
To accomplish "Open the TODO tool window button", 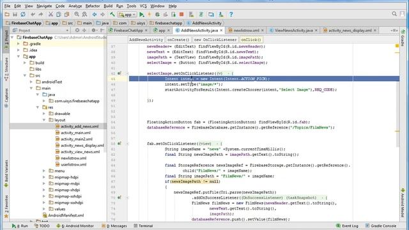I will (42, 226).
